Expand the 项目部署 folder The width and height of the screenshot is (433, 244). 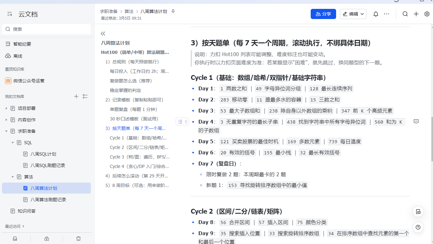[x=6, y=108]
